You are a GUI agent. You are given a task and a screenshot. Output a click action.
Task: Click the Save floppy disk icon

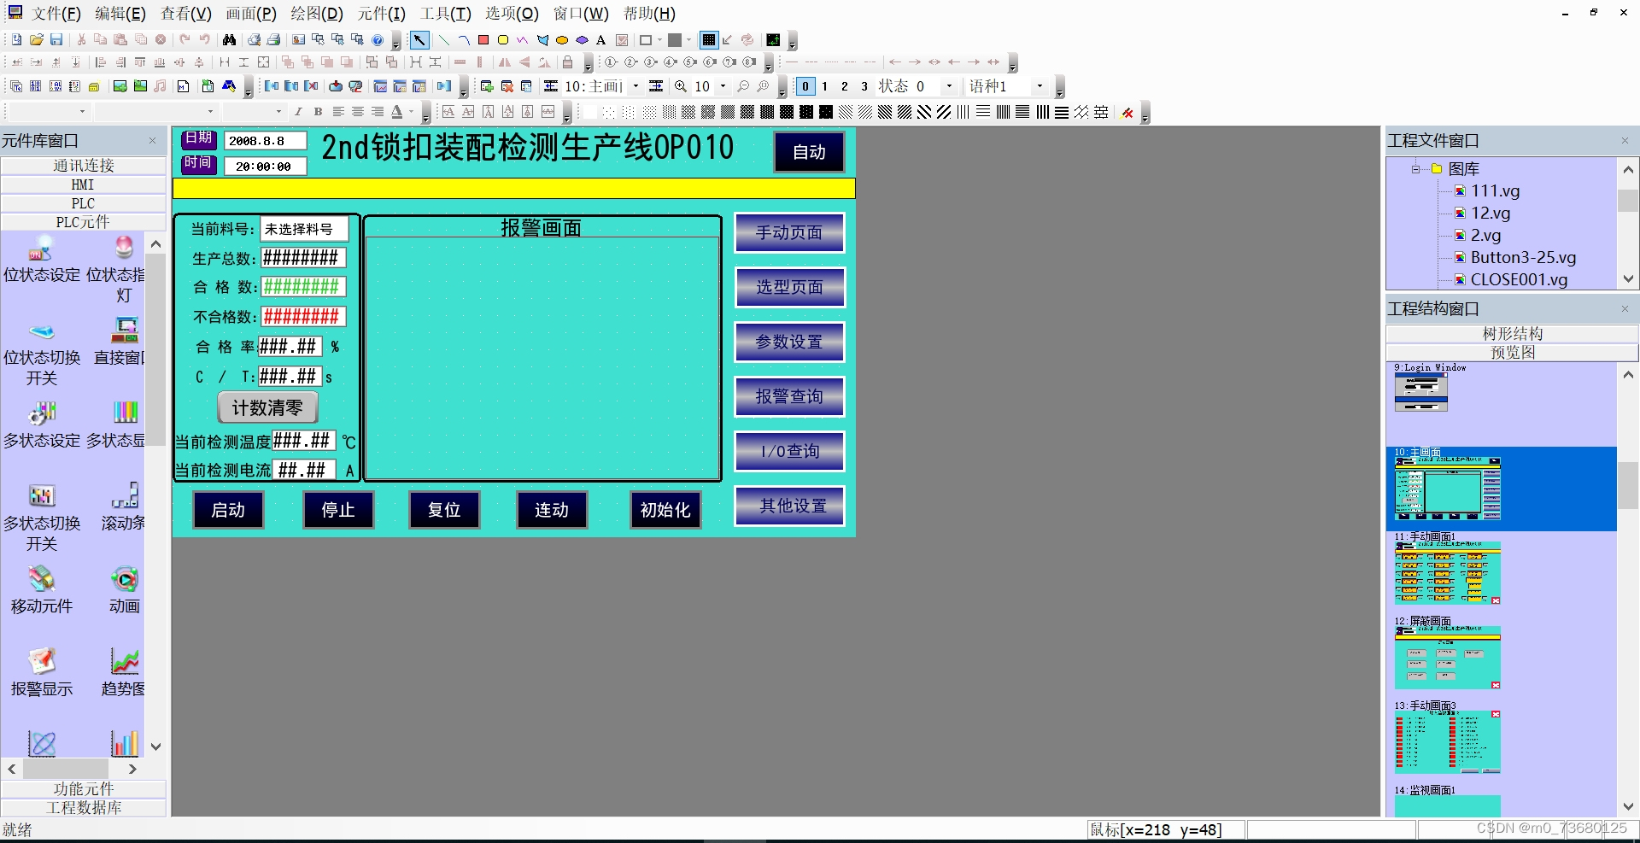point(56,40)
